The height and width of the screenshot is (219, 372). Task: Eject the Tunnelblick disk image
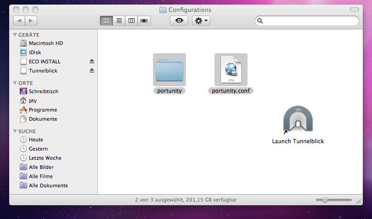(x=91, y=71)
